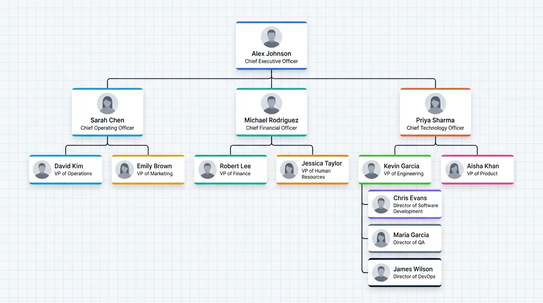Screen dimensions: 543x303
Task: Select the Chief Technology Officer title
Action: (435, 128)
